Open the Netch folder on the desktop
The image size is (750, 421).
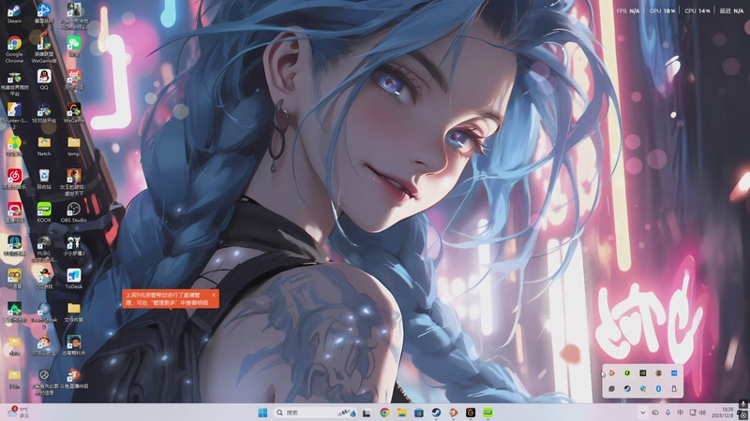tap(44, 146)
